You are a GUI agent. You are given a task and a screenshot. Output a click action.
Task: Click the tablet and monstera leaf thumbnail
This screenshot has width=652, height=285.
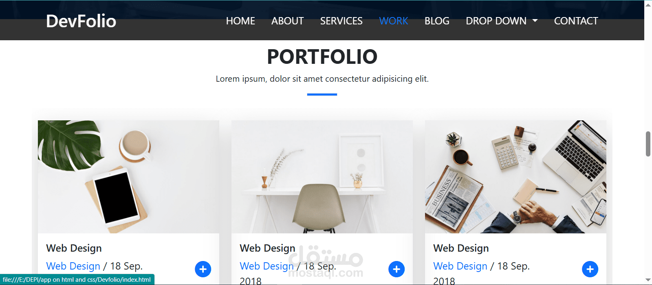pyautogui.click(x=128, y=177)
